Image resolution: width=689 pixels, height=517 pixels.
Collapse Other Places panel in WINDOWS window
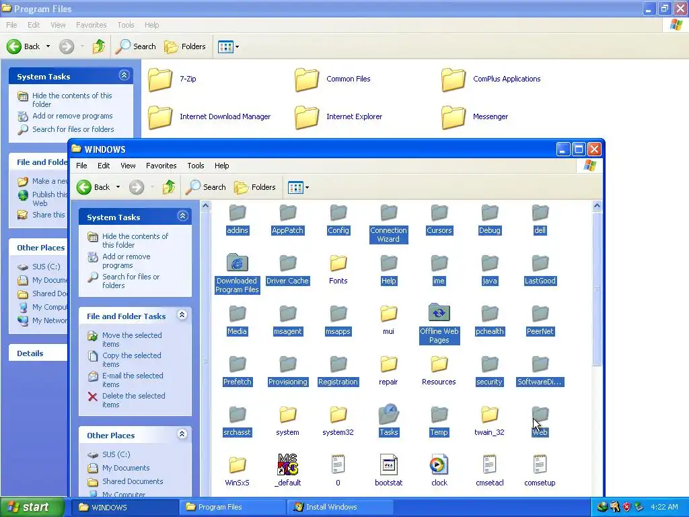coord(182,434)
